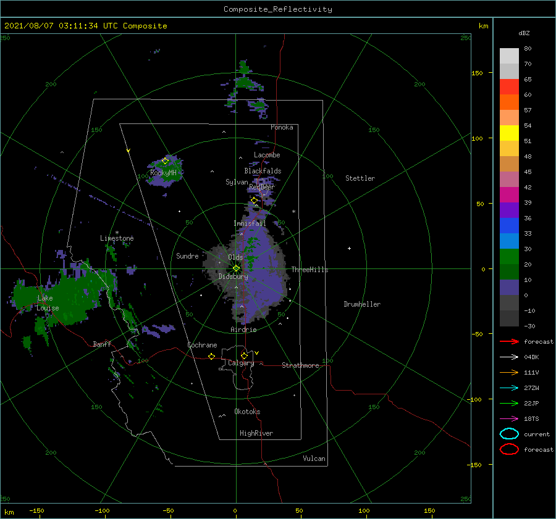
Task: Click the radar center diamond near Olds
Action: point(236,268)
